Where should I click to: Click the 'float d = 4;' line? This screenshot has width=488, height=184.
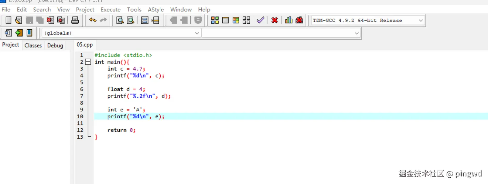pos(126,89)
